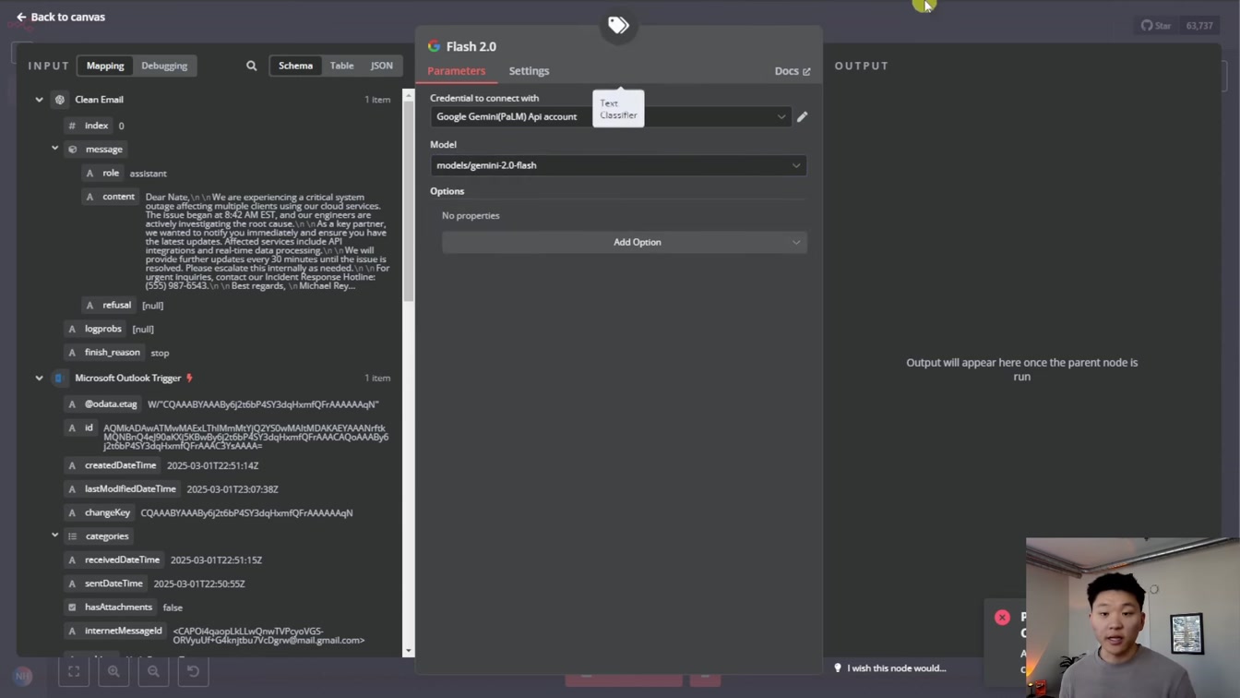The image size is (1240, 698).
Task: Select the finish_reason field pill
Action: point(104,353)
